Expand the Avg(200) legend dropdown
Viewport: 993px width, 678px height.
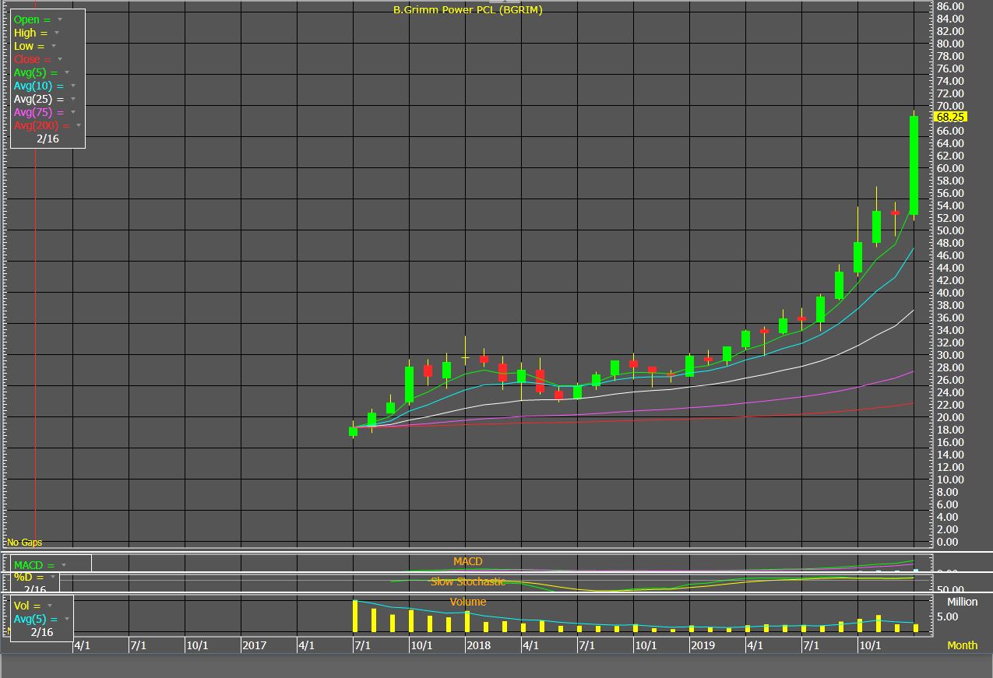point(79,125)
